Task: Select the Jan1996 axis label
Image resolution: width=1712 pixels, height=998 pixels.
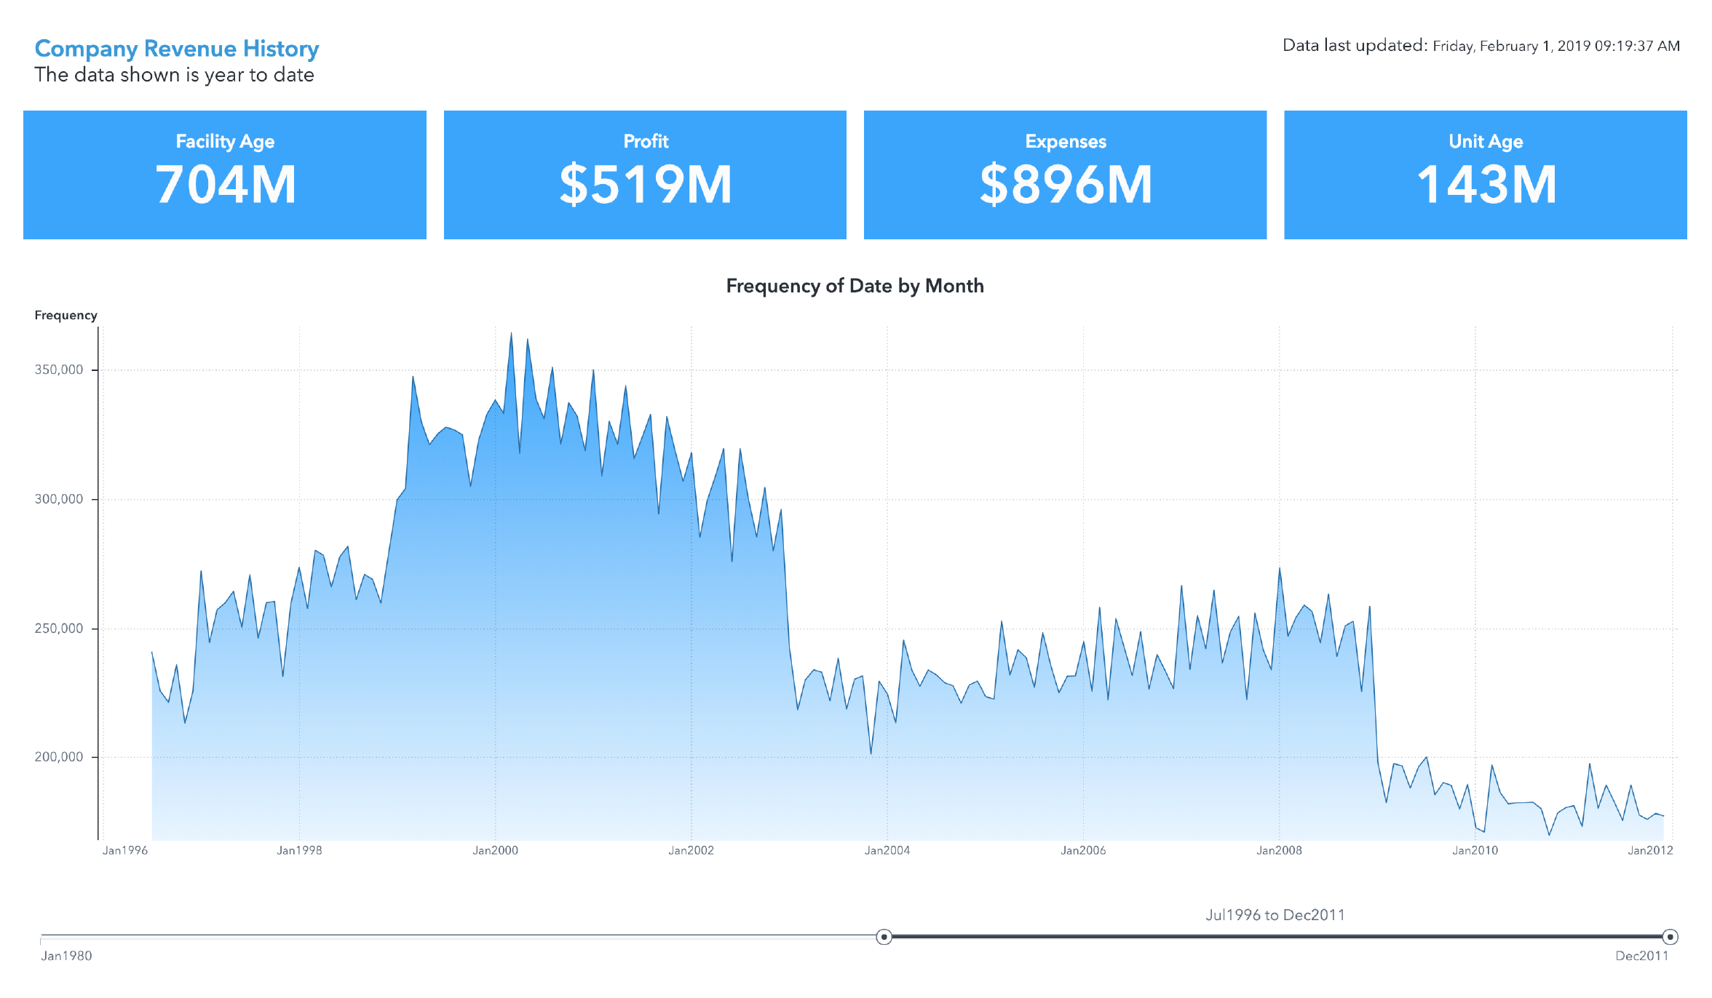Action: pyautogui.click(x=124, y=850)
